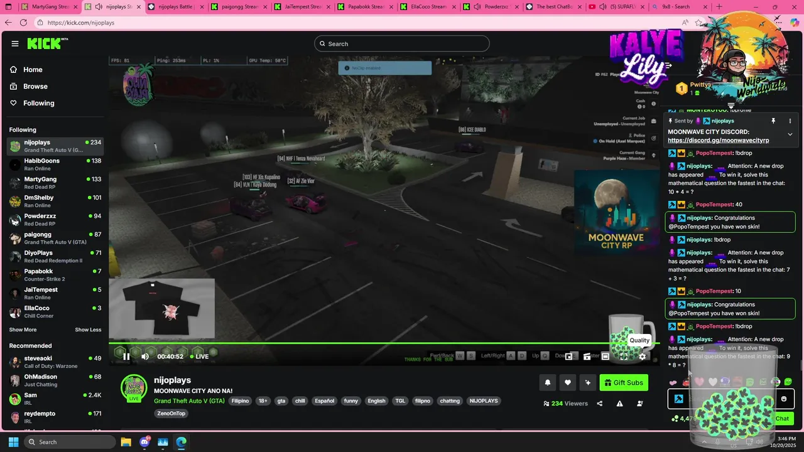Enable notifications with the bell button
The height and width of the screenshot is (452, 804).
[x=548, y=382]
